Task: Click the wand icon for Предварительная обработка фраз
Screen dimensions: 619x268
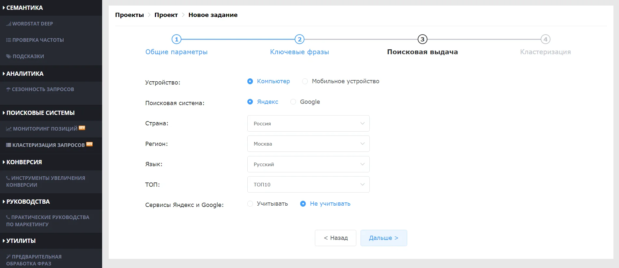Action: click(x=8, y=257)
